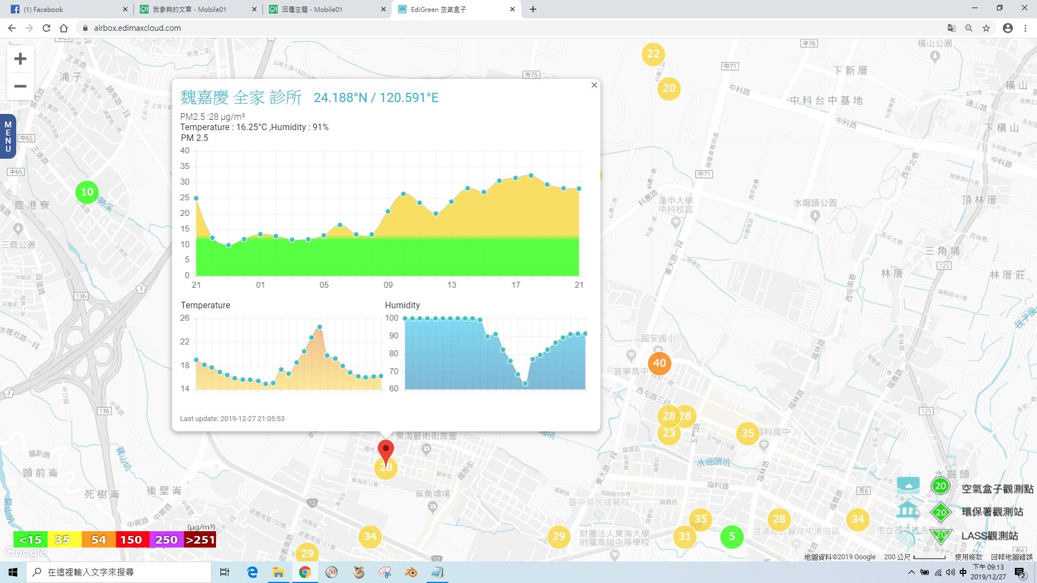Select the yellow station marker 23
Screen dimensions: 1037x583
click(669, 434)
